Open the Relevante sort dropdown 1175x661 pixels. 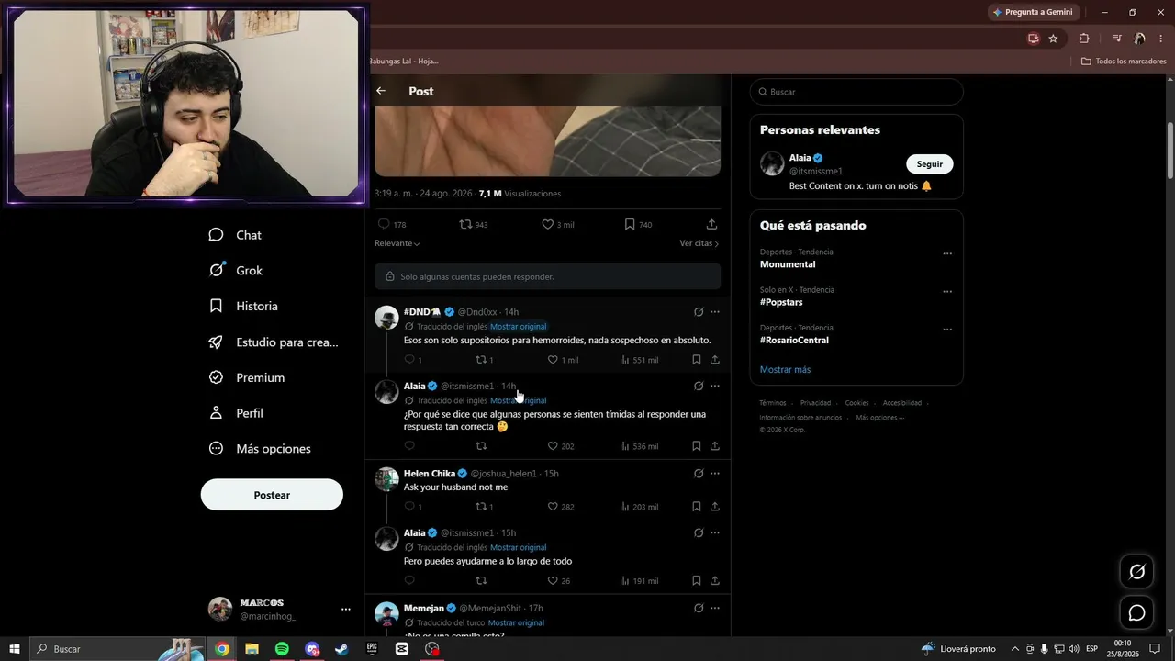397,243
